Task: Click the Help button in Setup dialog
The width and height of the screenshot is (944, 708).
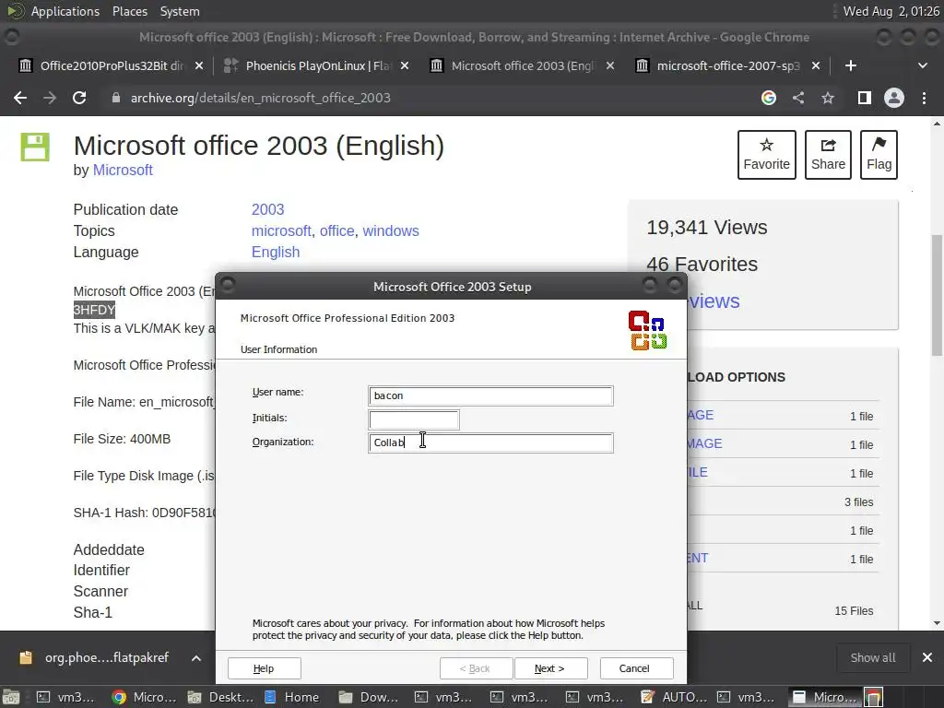Action: [265, 668]
